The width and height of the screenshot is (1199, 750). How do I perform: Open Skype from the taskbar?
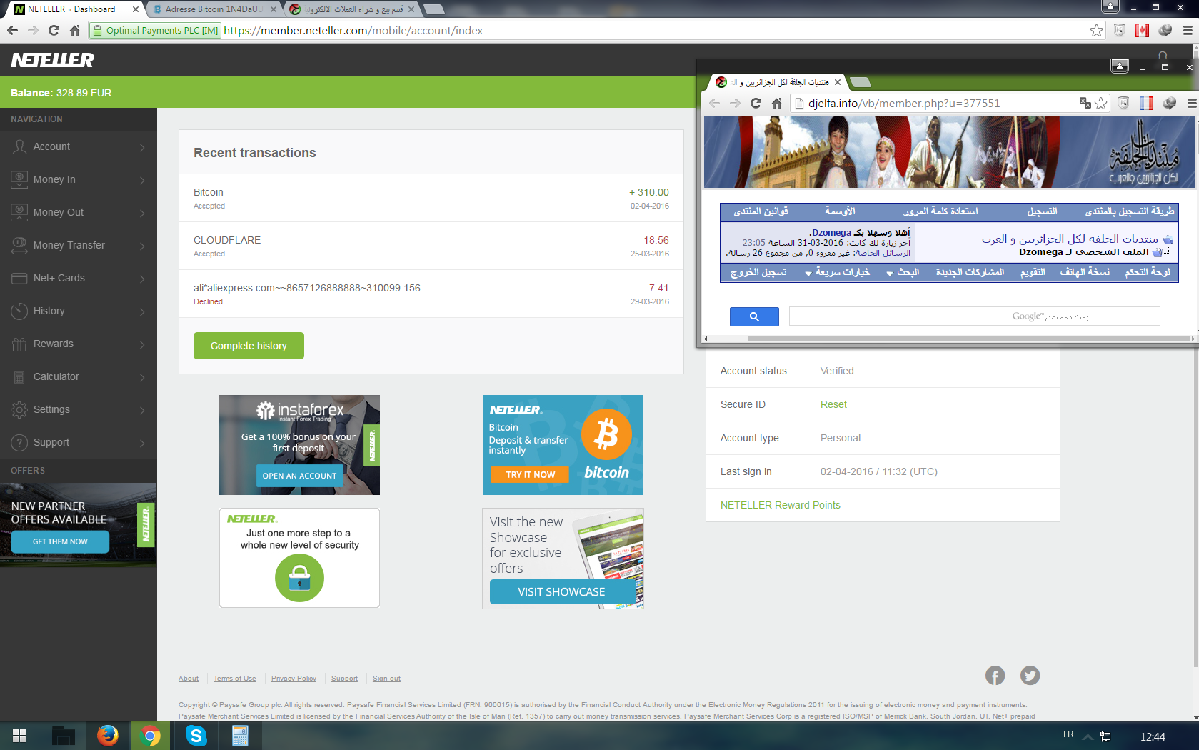(x=196, y=736)
